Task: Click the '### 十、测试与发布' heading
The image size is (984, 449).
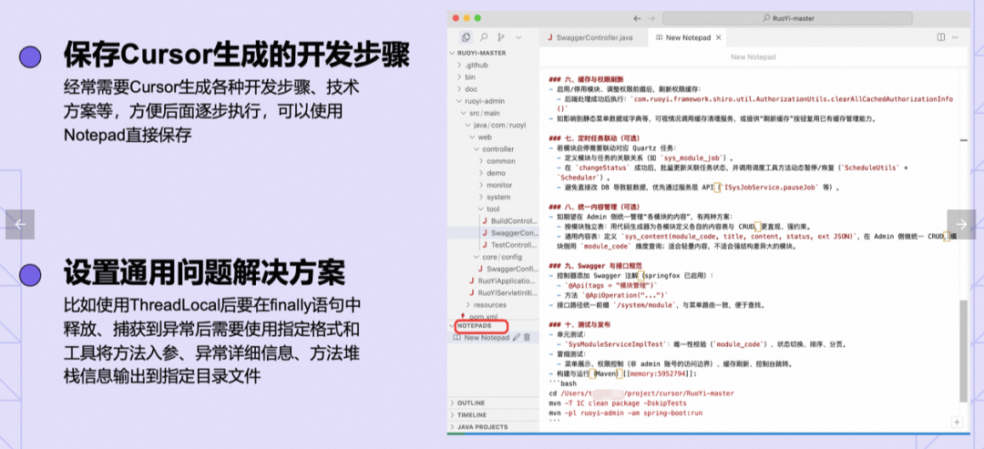Action: point(579,324)
